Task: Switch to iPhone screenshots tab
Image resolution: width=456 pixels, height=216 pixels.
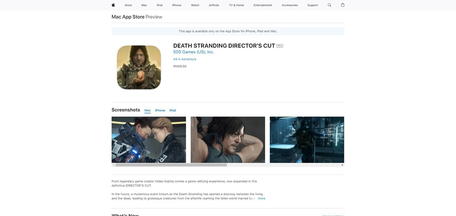Action: (x=160, y=110)
